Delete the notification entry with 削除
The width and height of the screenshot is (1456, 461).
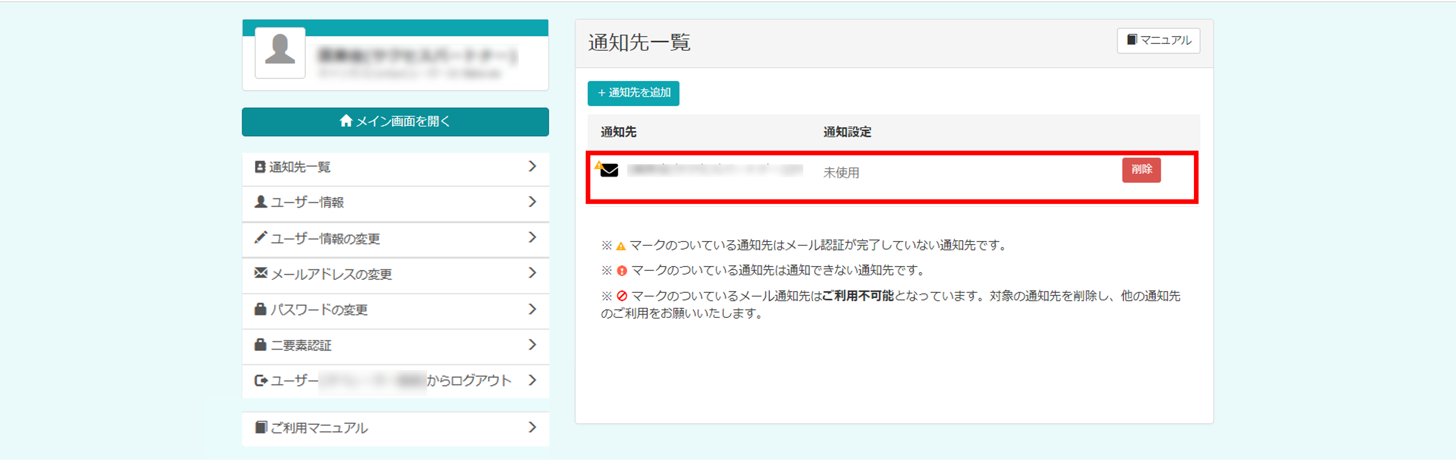1141,169
